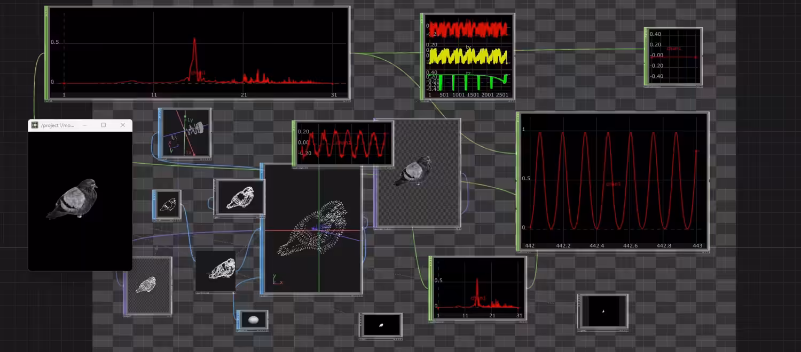
Task: Select the small spectrum CHOP node beneath the sine wave
Action: point(478,289)
